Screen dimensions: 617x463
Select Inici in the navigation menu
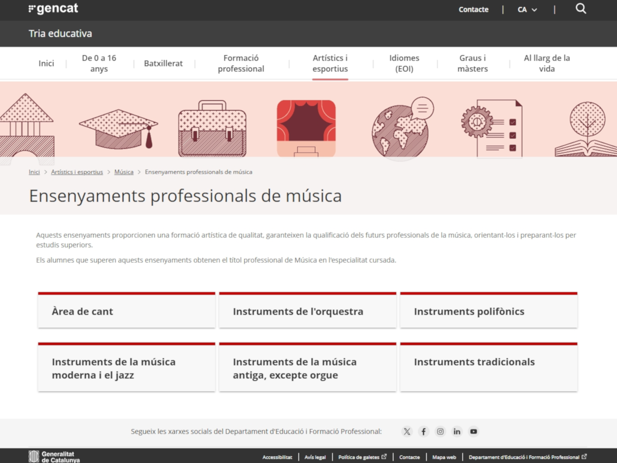[x=46, y=63]
